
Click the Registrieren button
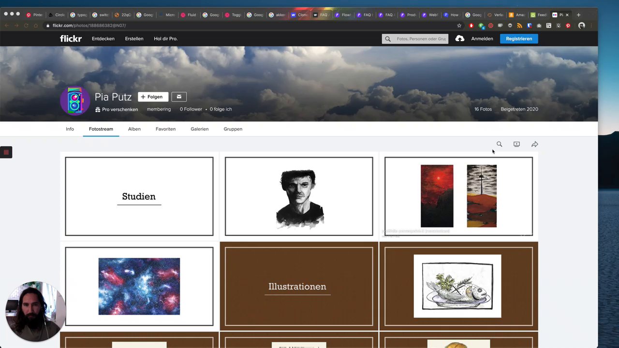tap(519, 39)
